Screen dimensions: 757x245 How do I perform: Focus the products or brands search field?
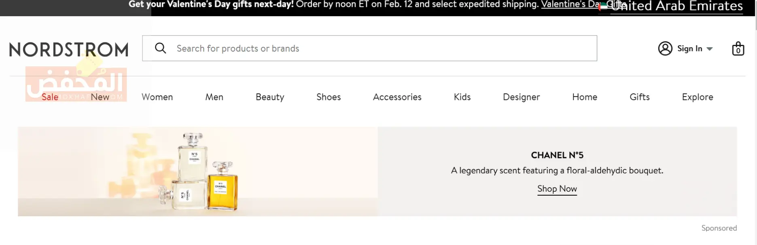point(369,48)
